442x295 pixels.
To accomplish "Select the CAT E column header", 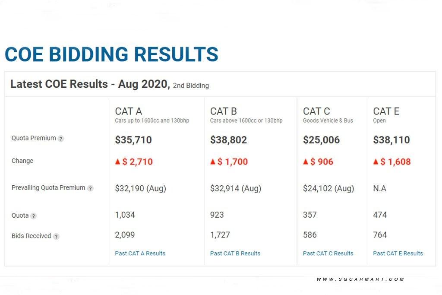I will click(386, 111).
